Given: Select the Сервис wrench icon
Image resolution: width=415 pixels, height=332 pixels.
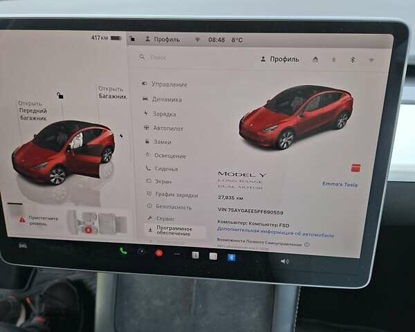Looking at the screenshot, I should (150, 218).
